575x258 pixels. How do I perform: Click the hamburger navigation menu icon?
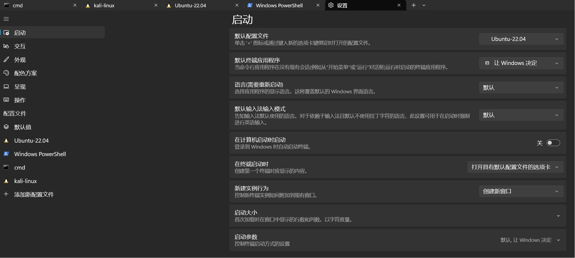tap(6, 19)
